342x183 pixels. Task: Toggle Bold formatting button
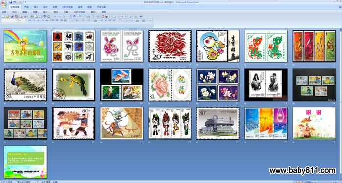(30, 20)
